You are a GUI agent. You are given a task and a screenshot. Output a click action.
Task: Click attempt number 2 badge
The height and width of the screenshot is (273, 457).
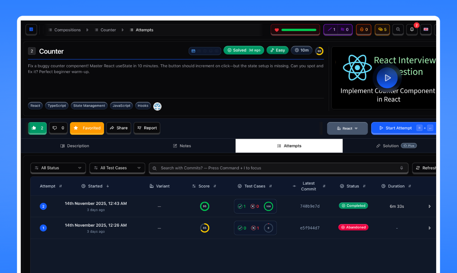click(43, 206)
